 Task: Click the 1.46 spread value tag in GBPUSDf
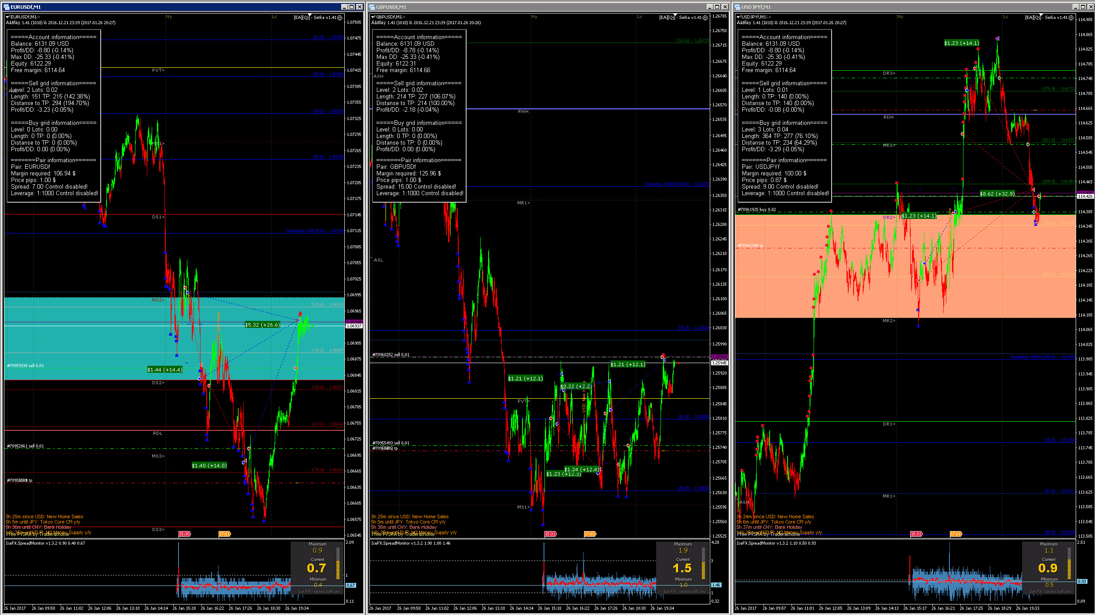coord(716,585)
